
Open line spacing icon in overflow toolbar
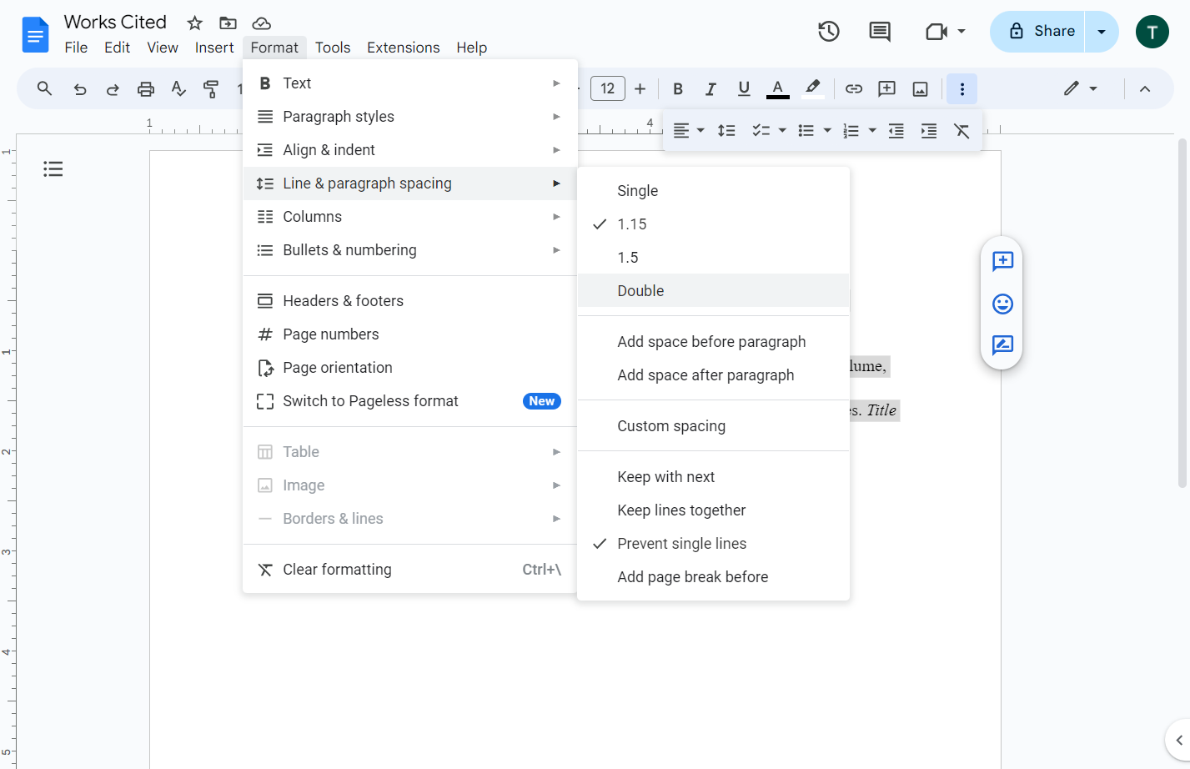tap(726, 130)
